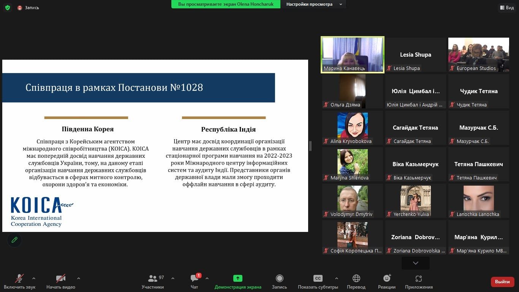Select Lanochka Lanochka photo tile
The height and width of the screenshot is (292, 519).
click(479, 201)
